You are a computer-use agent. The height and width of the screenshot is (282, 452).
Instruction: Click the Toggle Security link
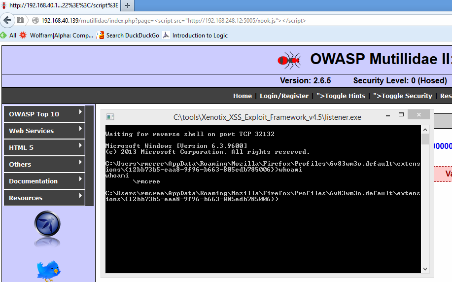403,96
